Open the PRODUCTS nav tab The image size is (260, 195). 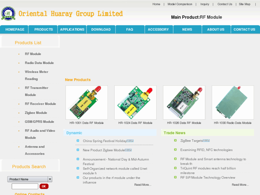43,29
